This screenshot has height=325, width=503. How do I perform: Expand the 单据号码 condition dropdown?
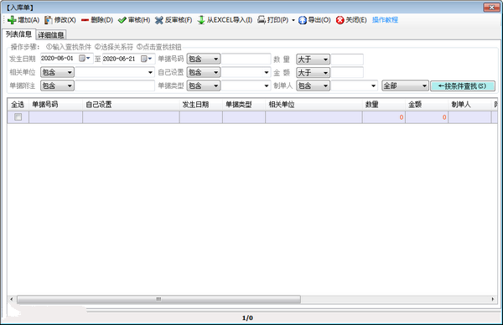(204, 59)
